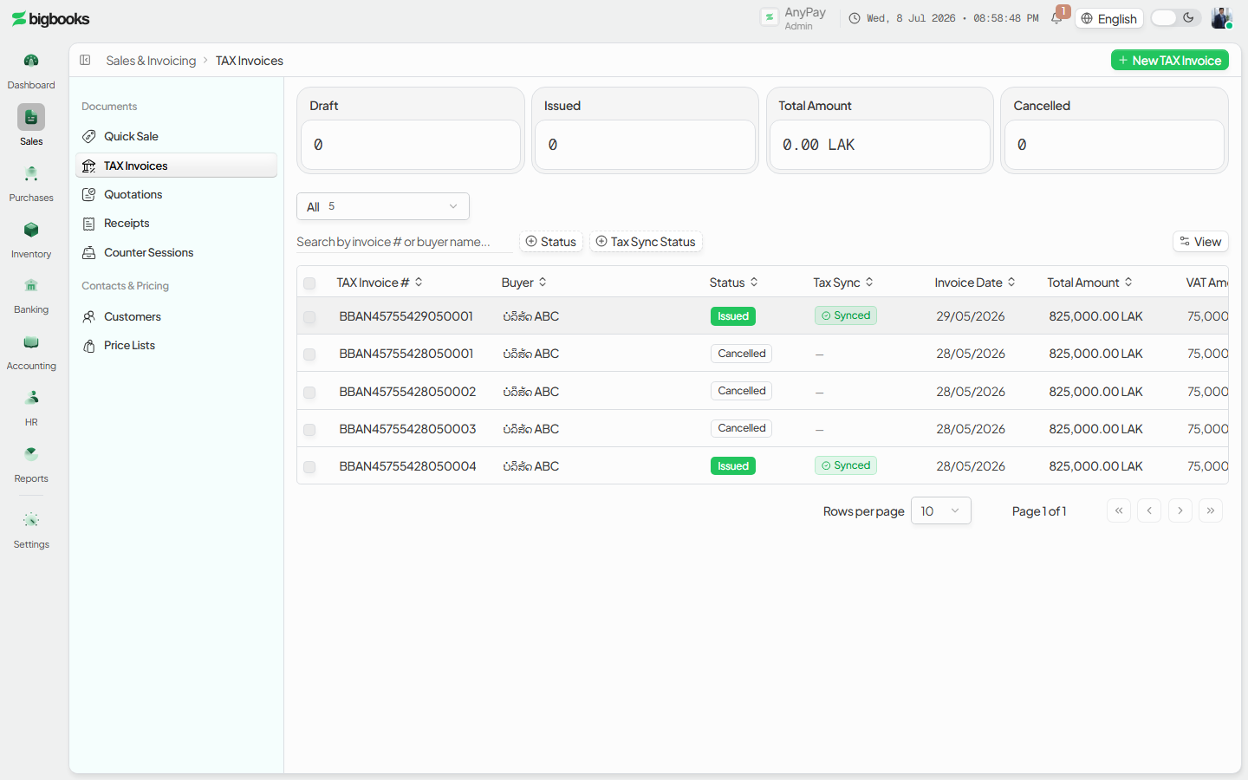Open the user profile avatar
Viewport: 1248px width, 780px height.
tap(1221, 18)
